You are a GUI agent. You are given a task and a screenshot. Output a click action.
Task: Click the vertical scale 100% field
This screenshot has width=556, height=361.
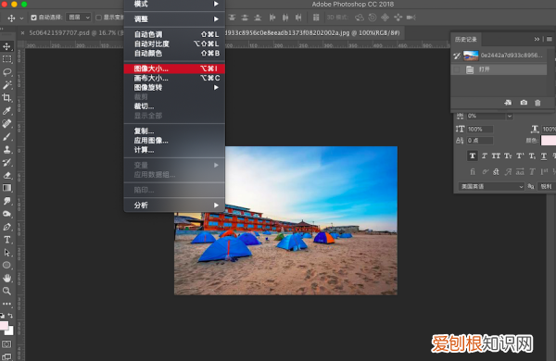point(480,130)
